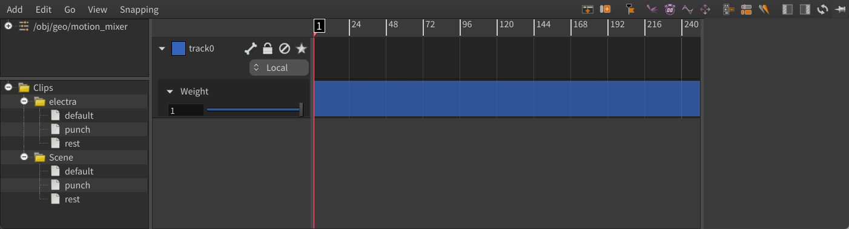
Task: Open the Add menu
Action: [x=15, y=10]
